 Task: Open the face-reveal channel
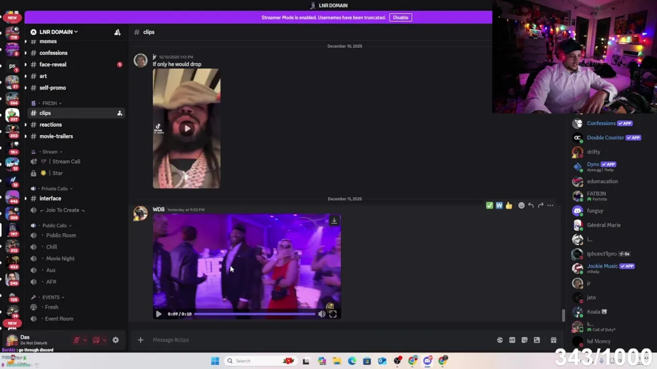(x=53, y=65)
